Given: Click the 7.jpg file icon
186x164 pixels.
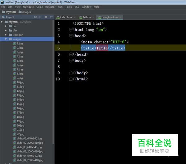Looking at the screenshot, I should (x=14, y=69).
